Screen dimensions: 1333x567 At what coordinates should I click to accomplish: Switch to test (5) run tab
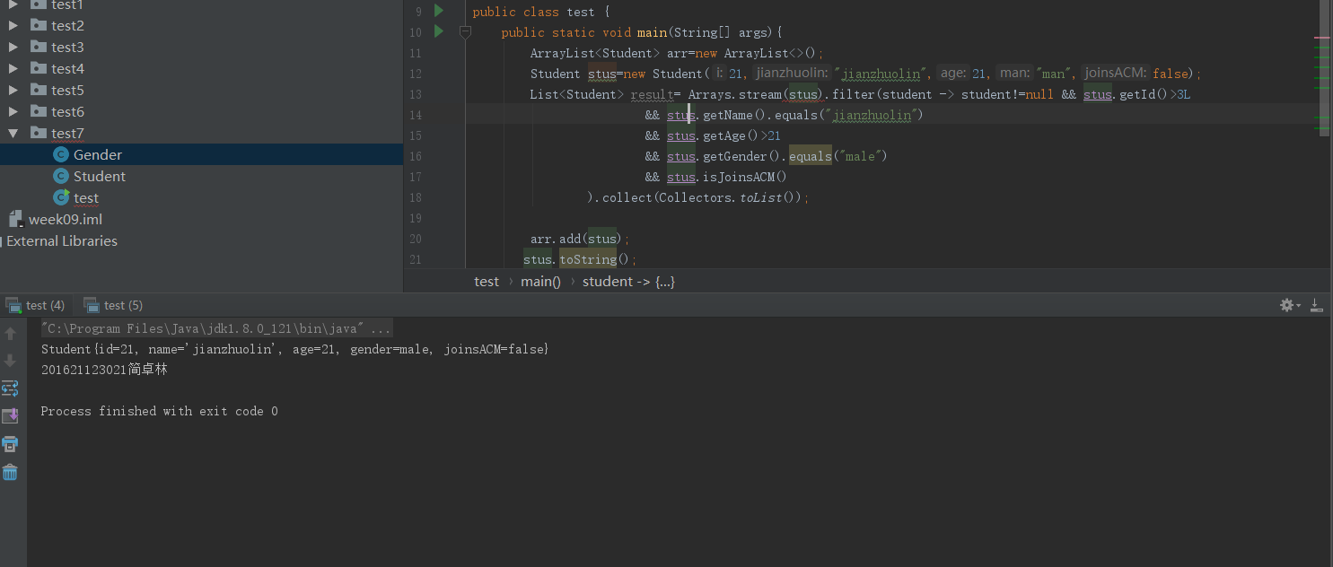tap(113, 305)
